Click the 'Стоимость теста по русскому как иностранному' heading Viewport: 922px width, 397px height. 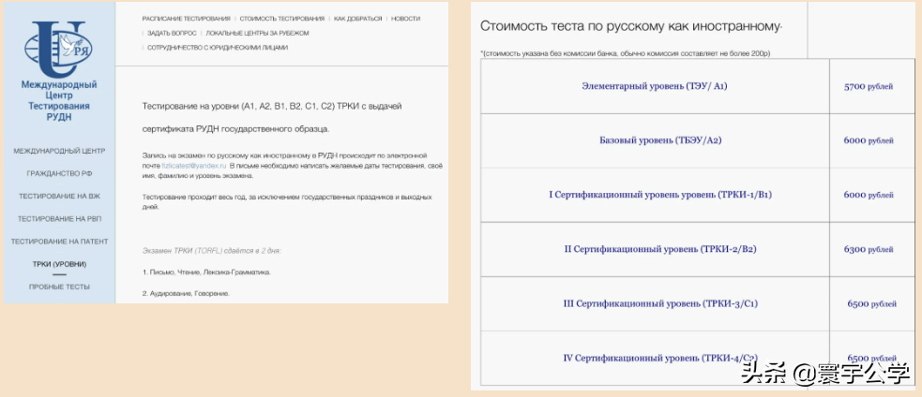tap(631, 26)
